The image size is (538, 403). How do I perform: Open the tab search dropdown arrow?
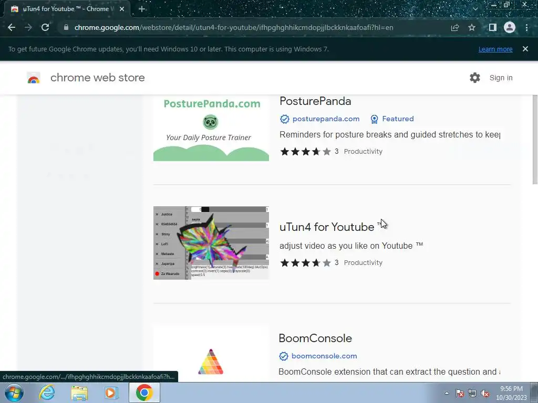click(475, 9)
